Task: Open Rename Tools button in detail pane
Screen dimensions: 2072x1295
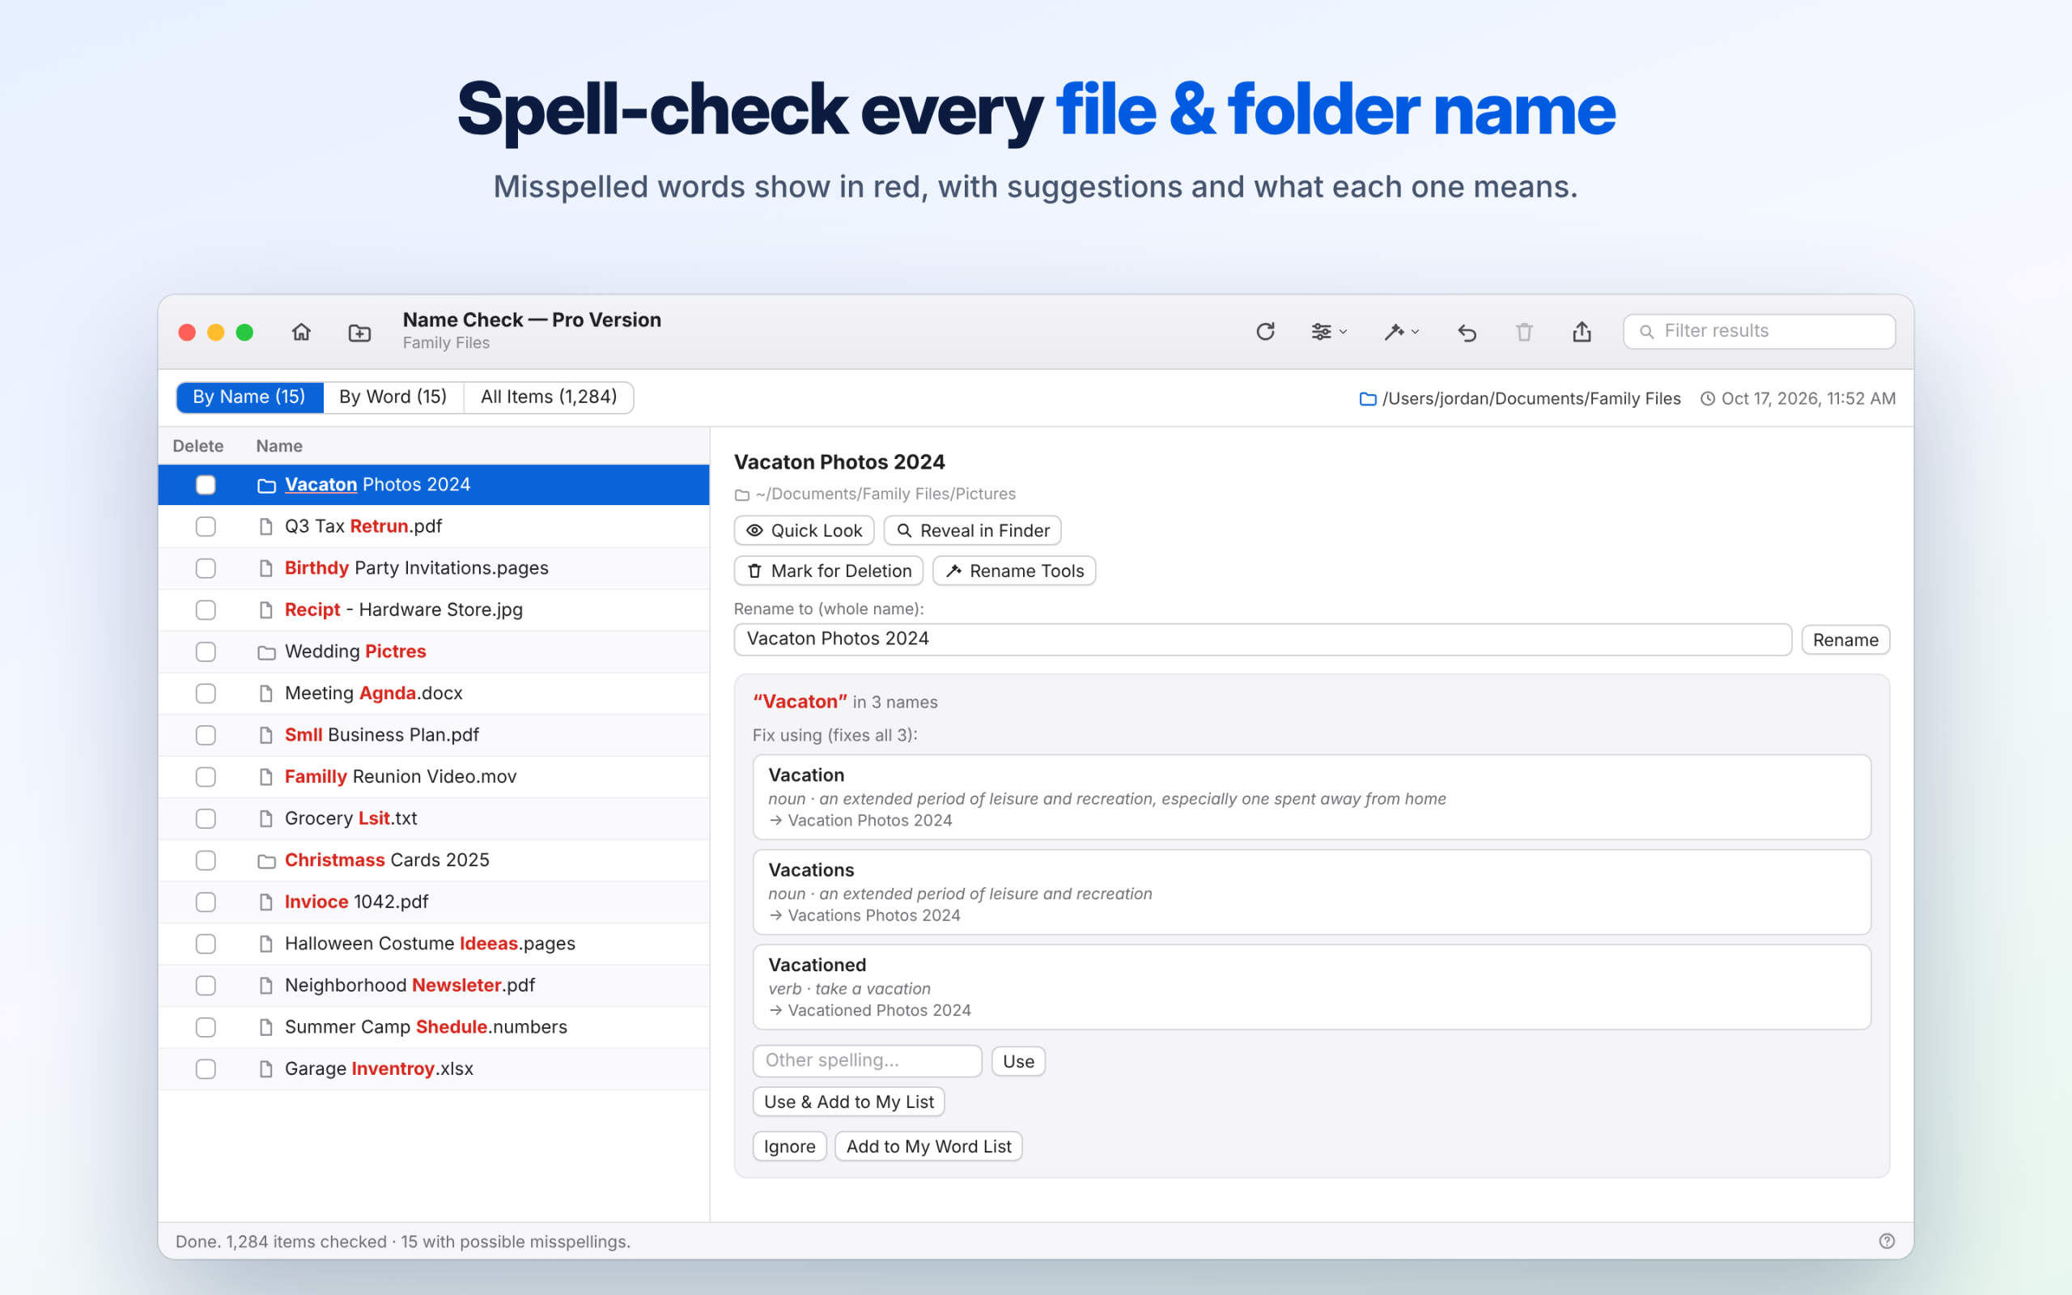Action: [x=1013, y=571]
